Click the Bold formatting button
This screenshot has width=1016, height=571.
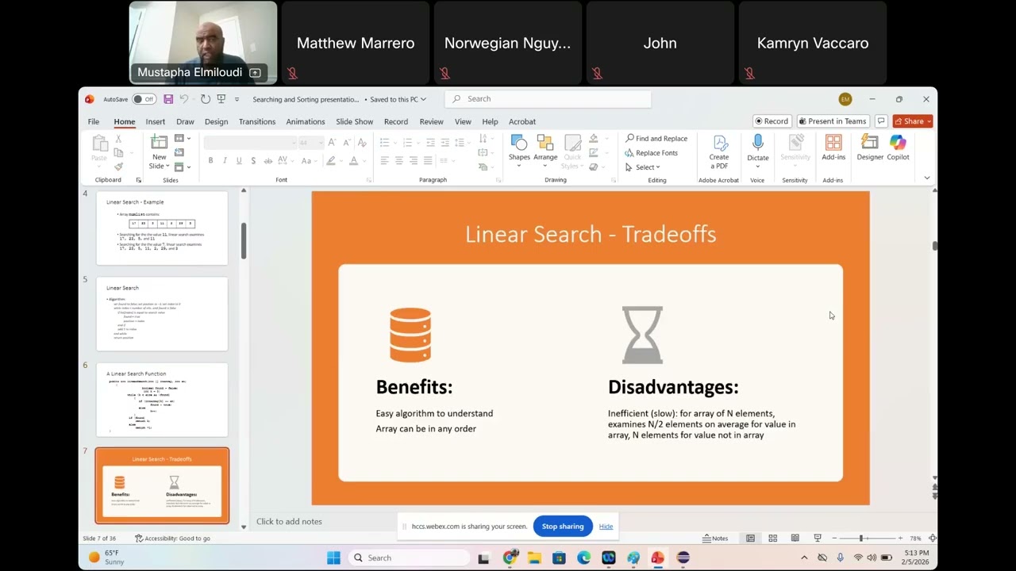[210, 160]
